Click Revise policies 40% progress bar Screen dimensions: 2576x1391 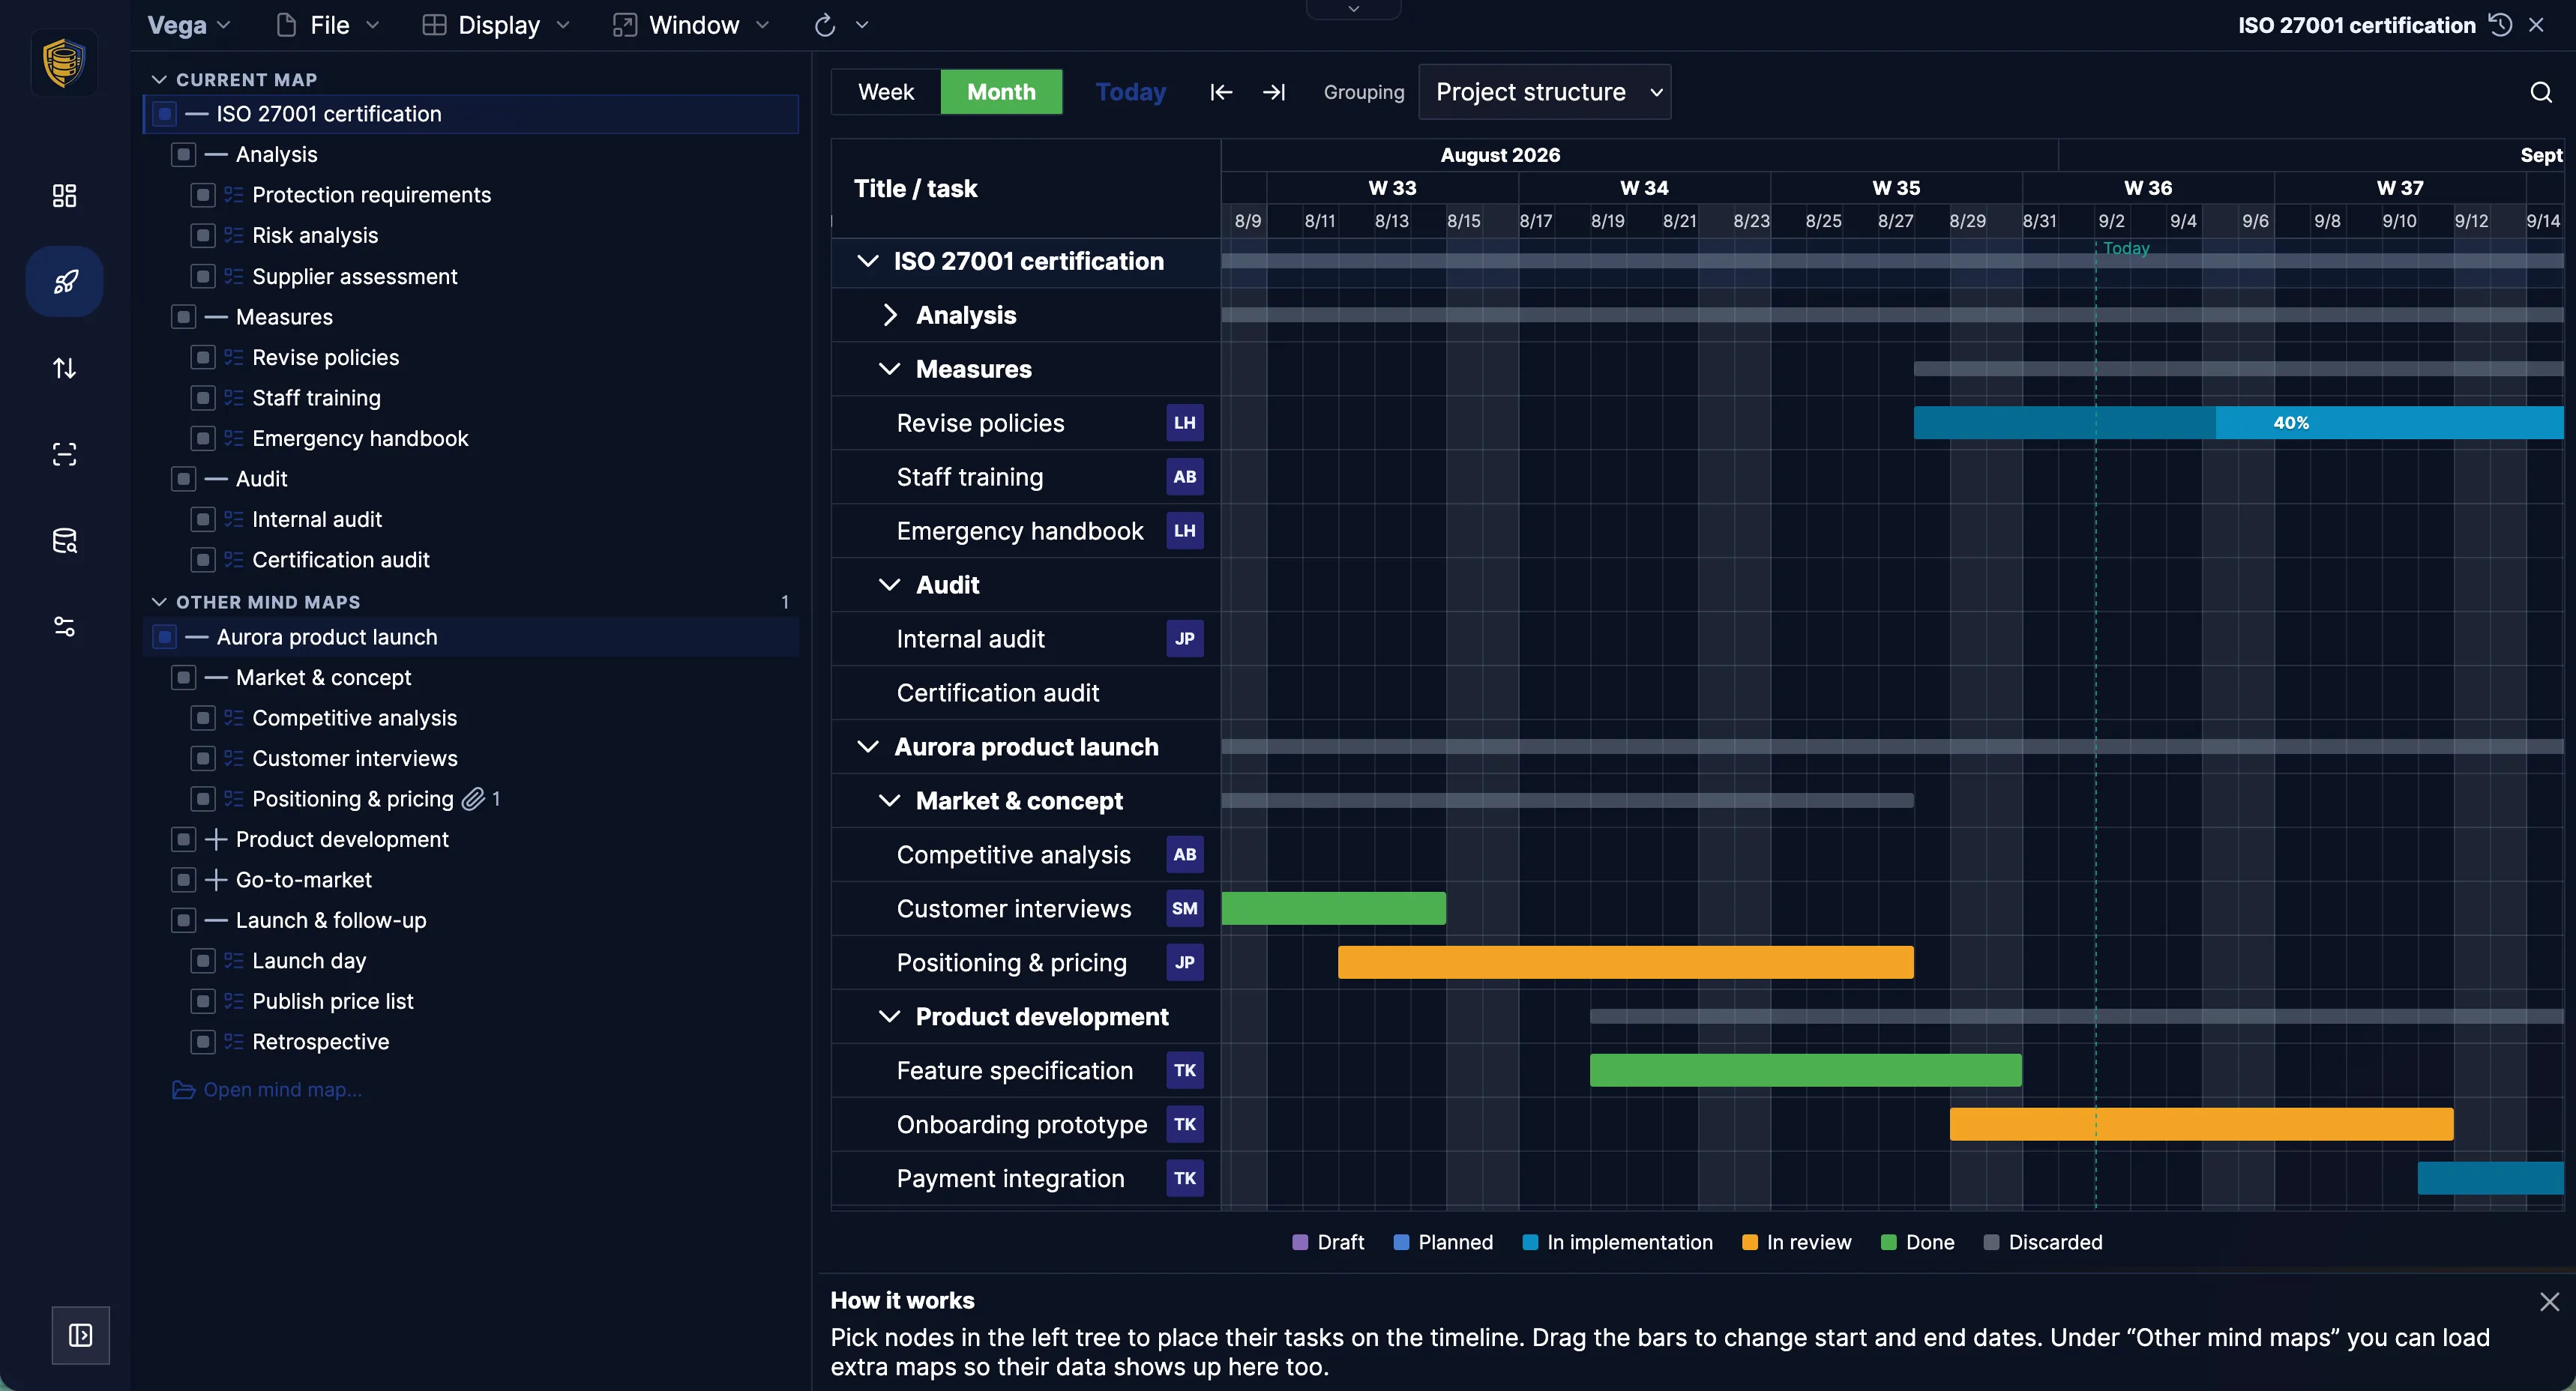point(2238,423)
